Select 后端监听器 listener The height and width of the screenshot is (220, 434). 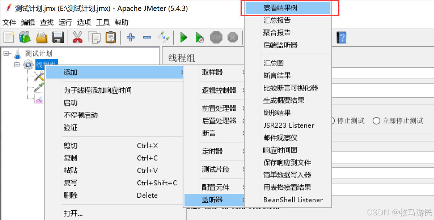(x=288, y=45)
